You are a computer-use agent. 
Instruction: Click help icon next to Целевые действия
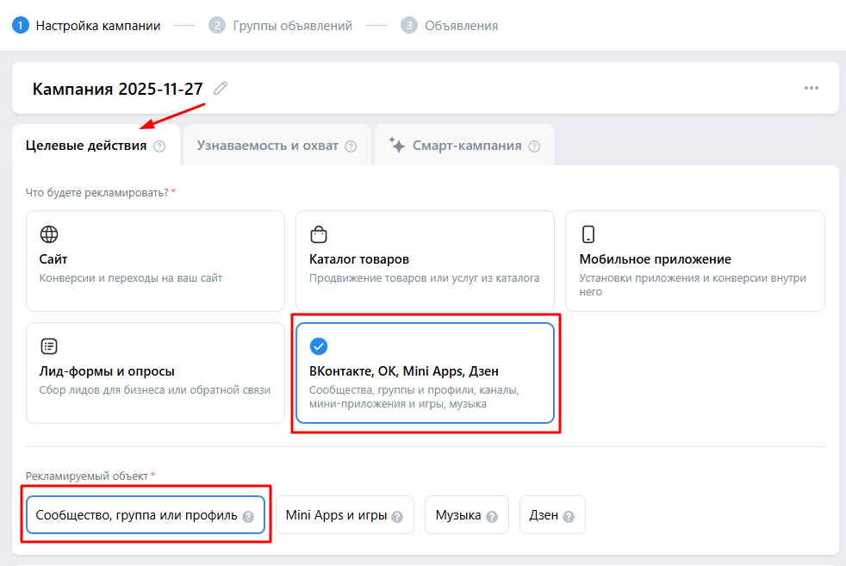pos(159,146)
